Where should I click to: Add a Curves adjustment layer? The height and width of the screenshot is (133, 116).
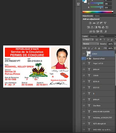(x=98, y=23)
